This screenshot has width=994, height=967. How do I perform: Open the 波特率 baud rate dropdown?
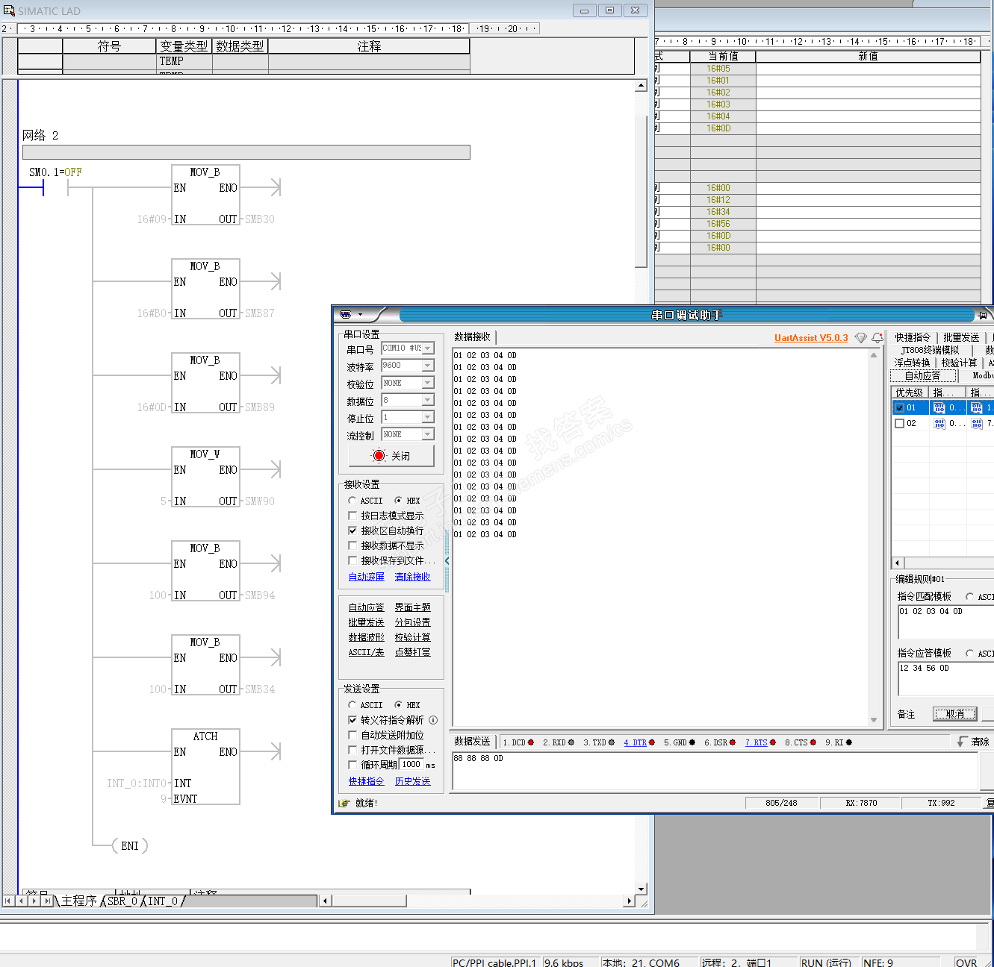click(427, 366)
